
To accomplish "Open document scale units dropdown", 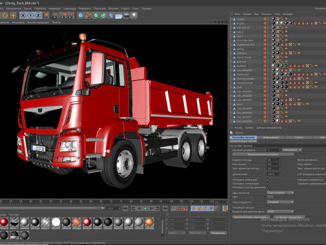I will tap(292, 150).
